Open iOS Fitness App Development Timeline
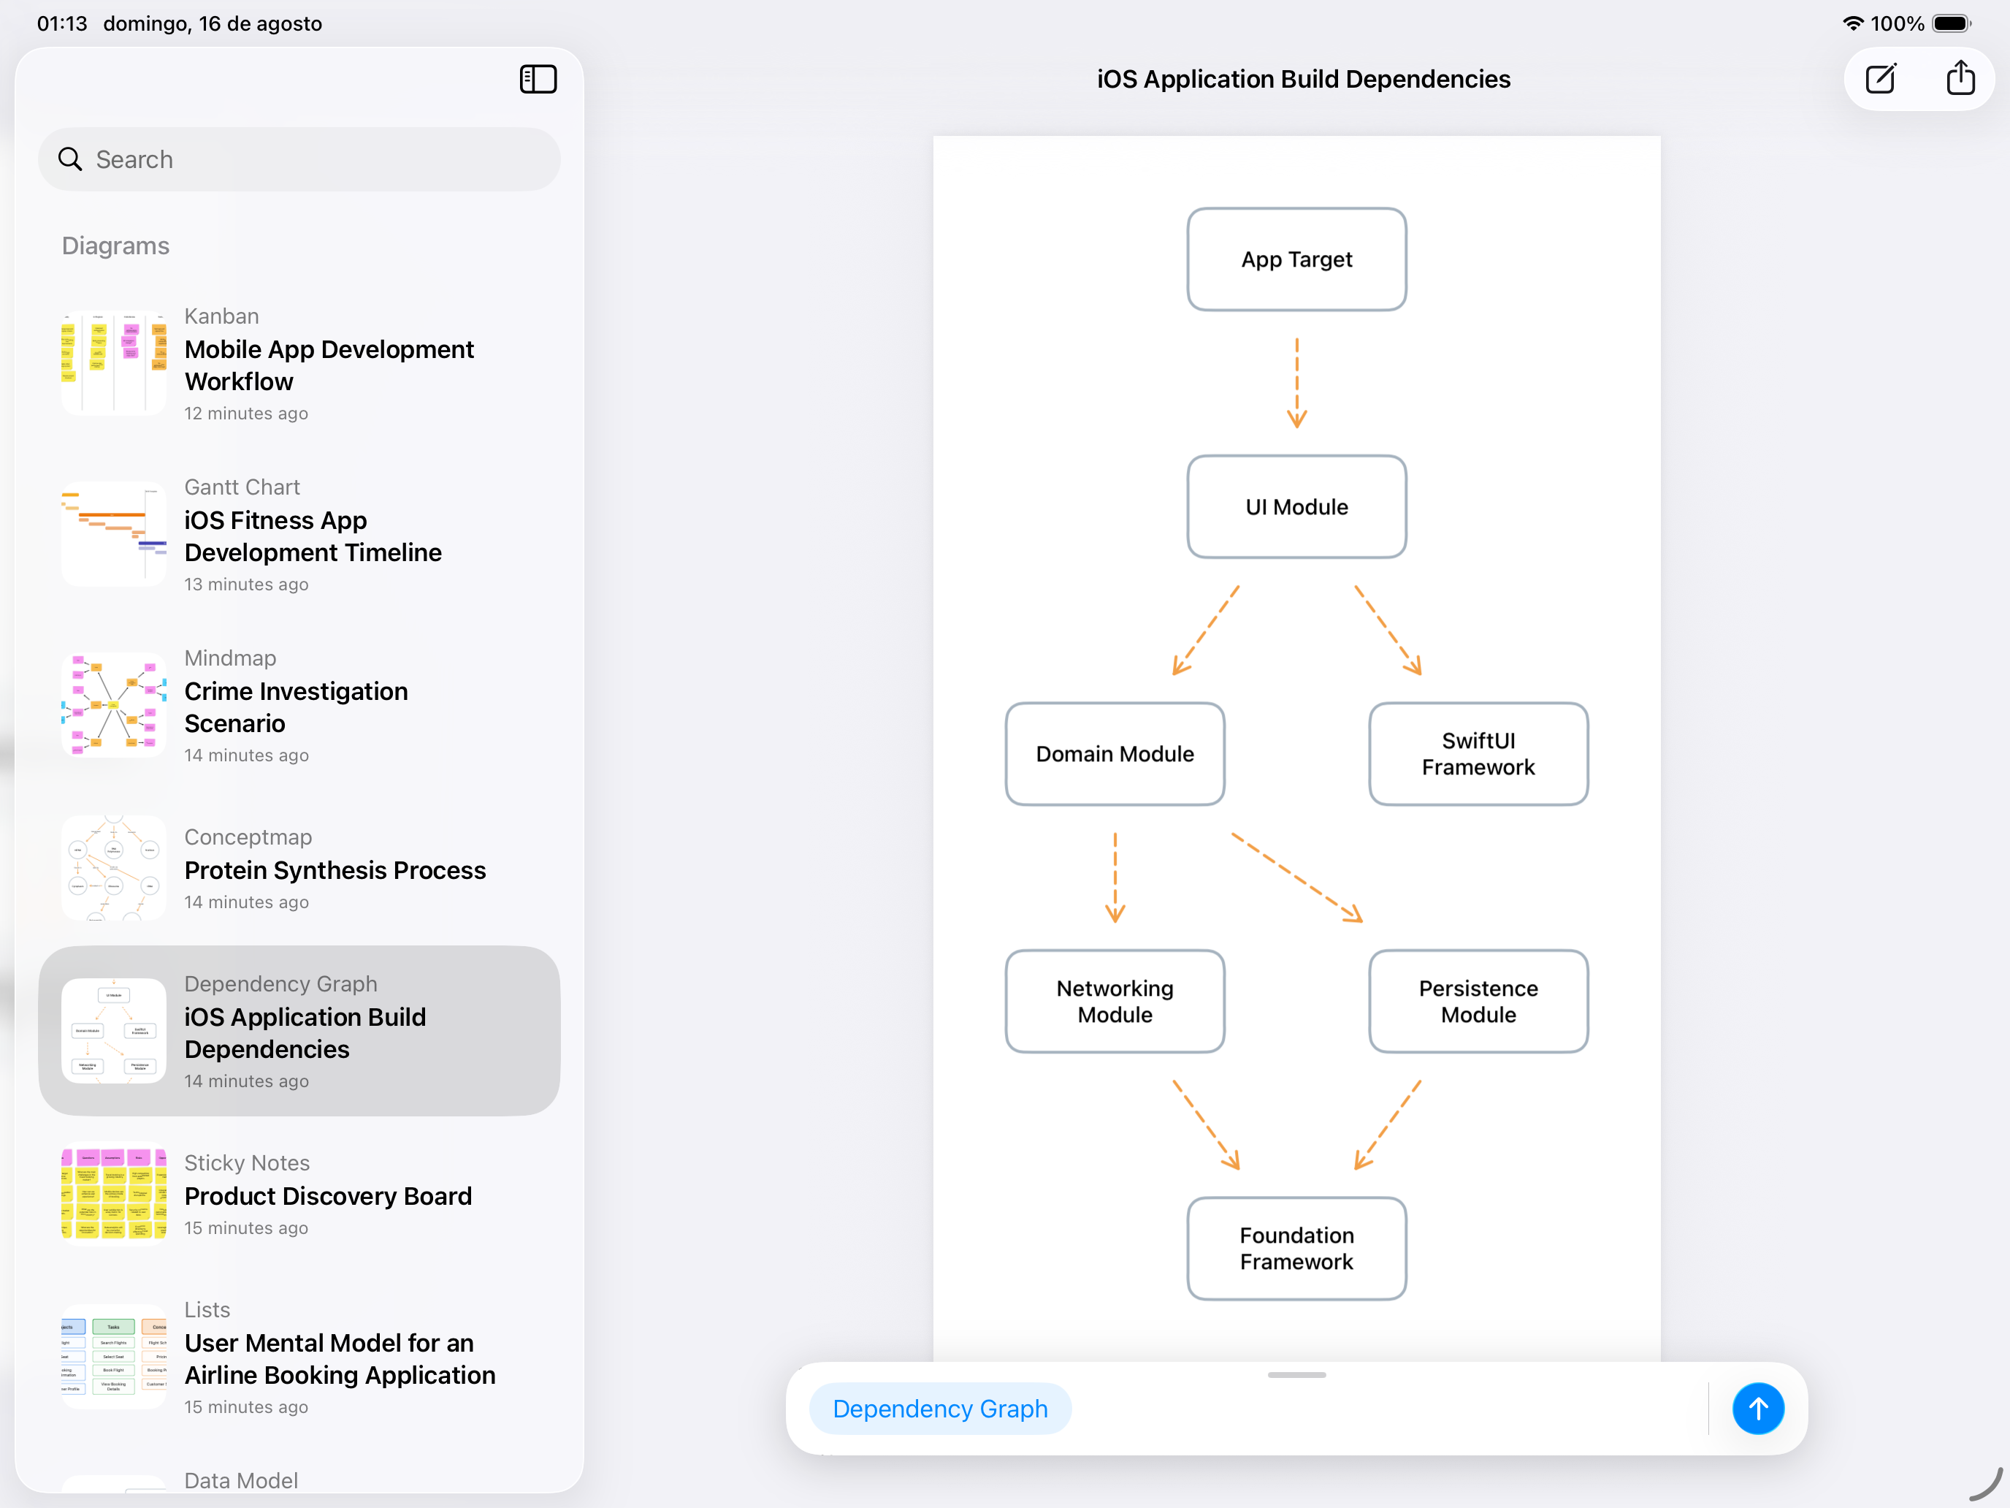2010x1508 pixels. pyautogui.click(x=299, y=535)
